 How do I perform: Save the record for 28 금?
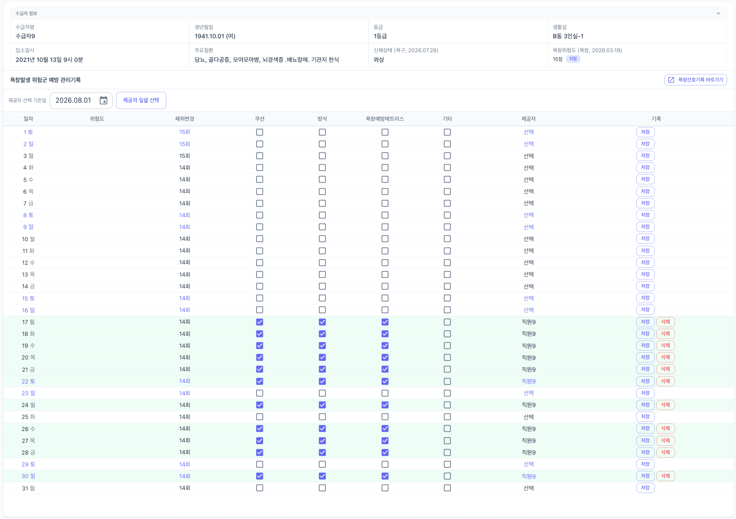click(645, 452)
